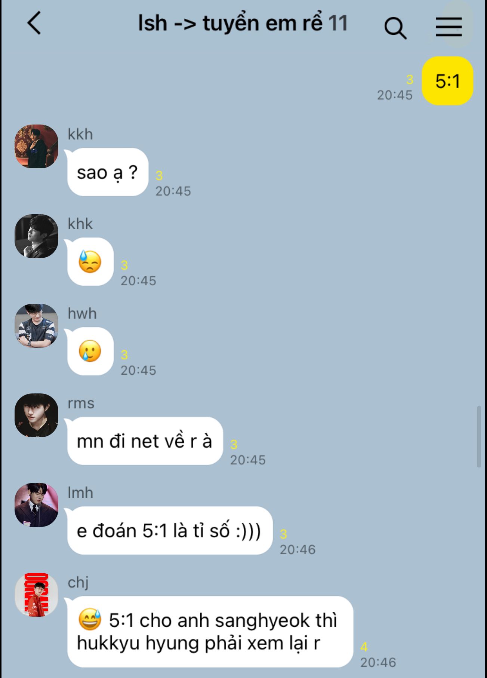Open kkh's profile avatar
Screen dimensions: 487x678
[x=36, y=146]
